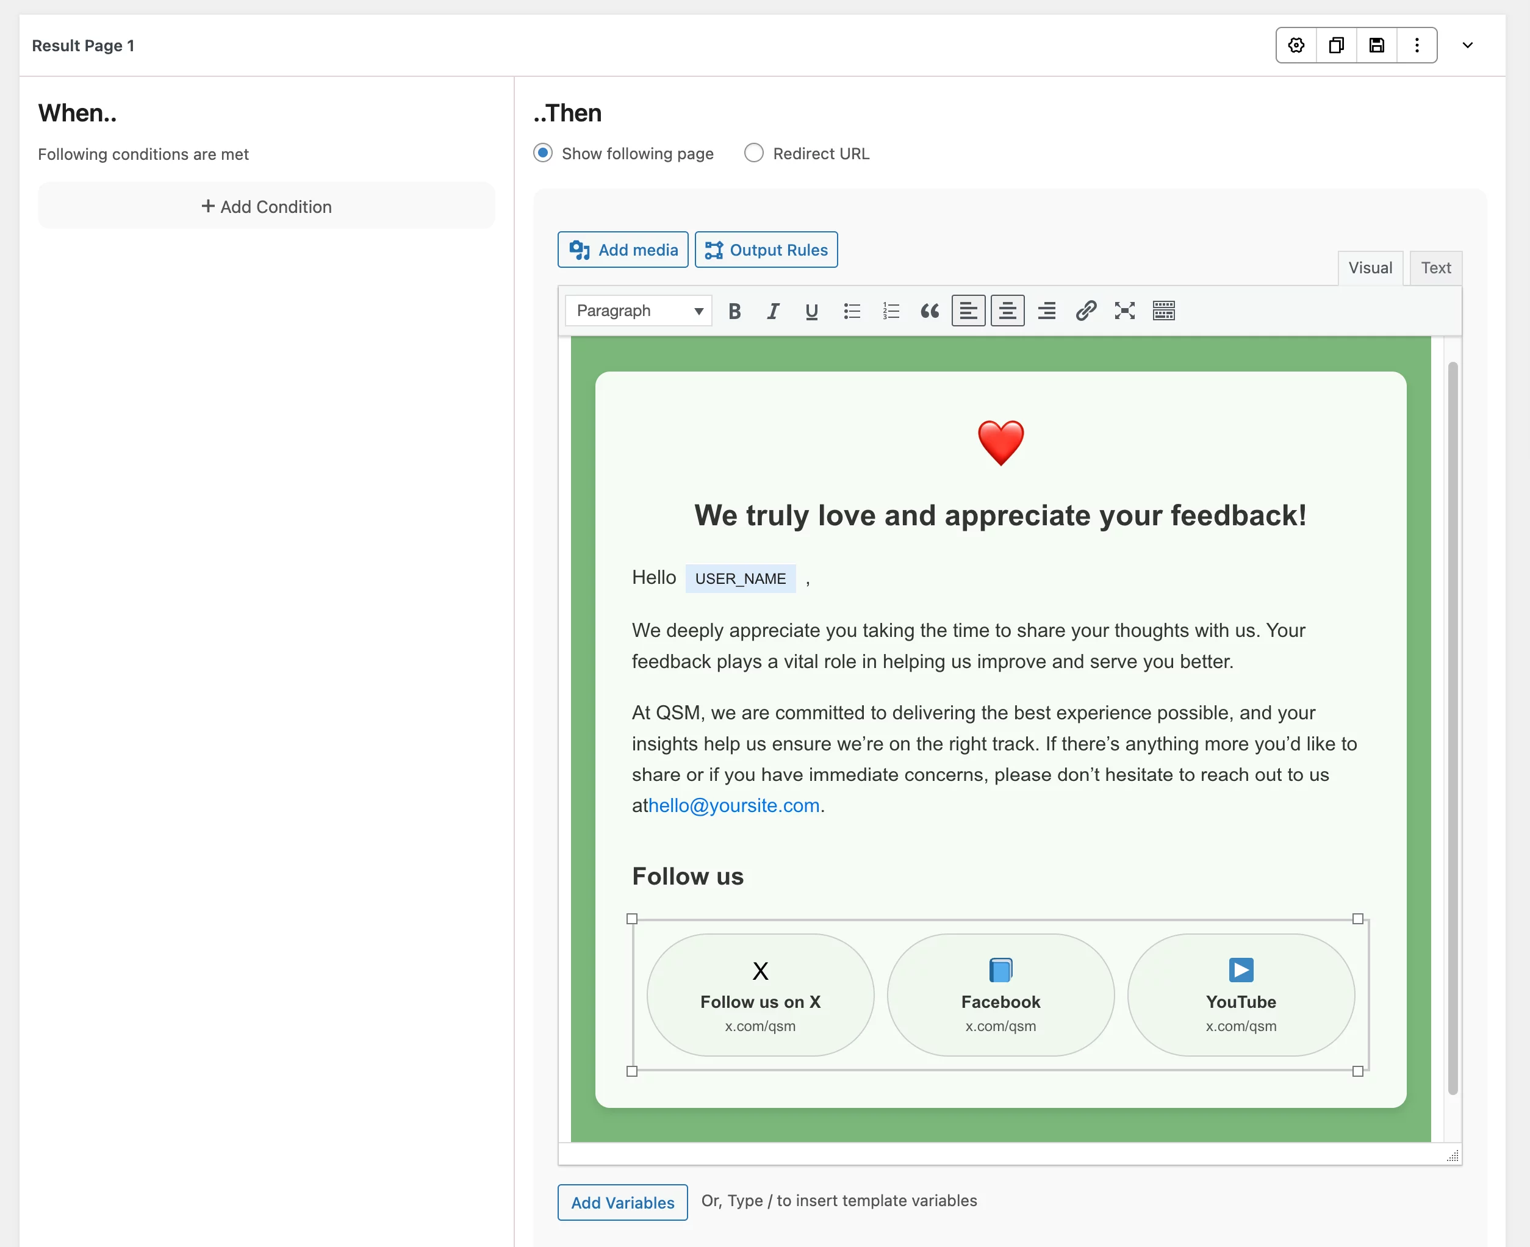
Task: Click hello@yoursite.com email link
Action: pyautogui.click(x=733, y=805)
